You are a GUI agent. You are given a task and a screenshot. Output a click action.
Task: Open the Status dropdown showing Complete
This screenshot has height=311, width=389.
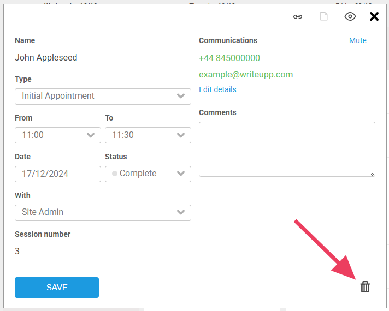(x=148, y=174)
